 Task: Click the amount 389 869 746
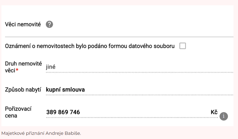point(63,112)
